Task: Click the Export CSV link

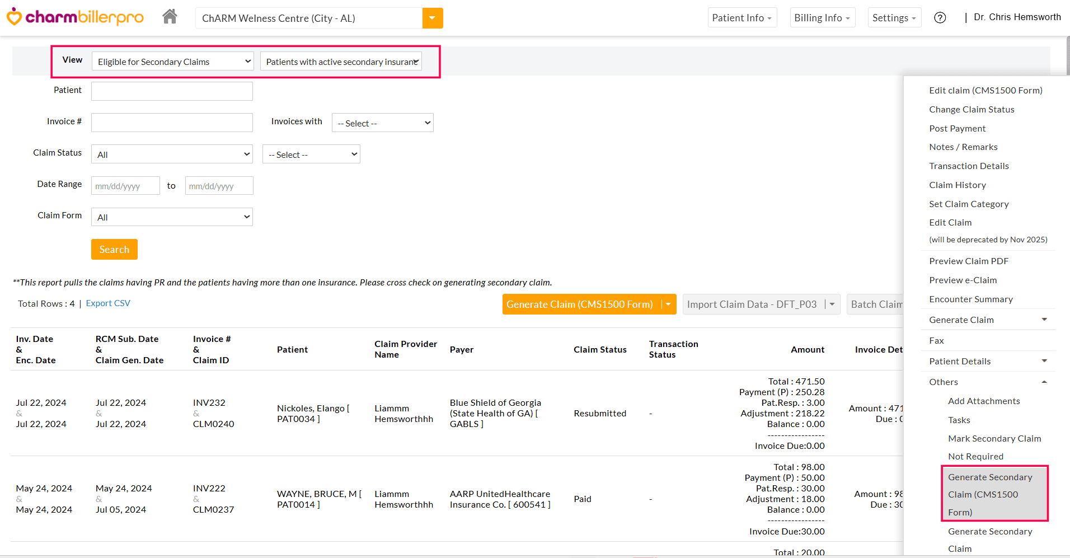Action: [108, 303]
